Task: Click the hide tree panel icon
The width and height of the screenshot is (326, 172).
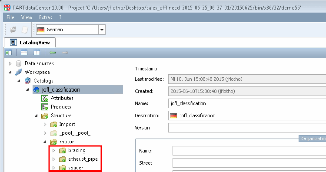Action: click(x=9, y=53)
